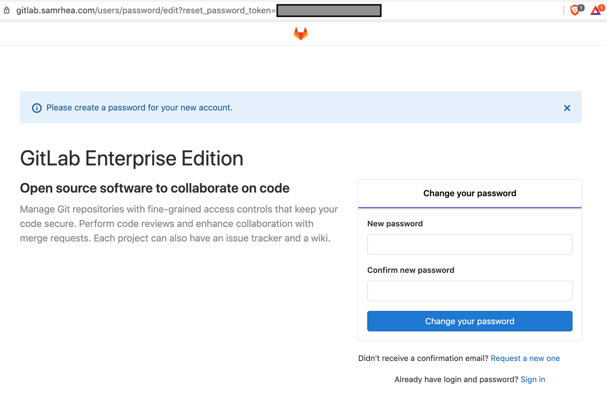Click the padlock site security icon
607x396 pixels.
click(7, 10)
